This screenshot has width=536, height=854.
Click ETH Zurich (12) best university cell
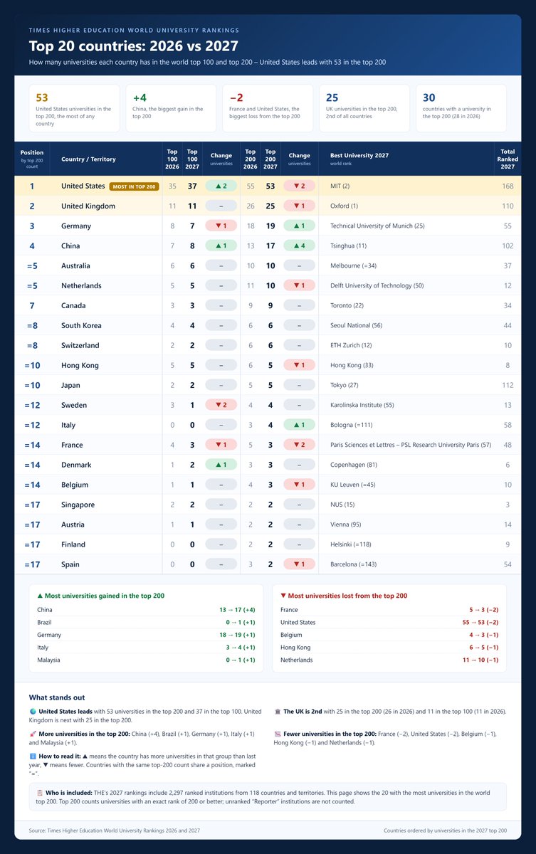coord(352,345)
